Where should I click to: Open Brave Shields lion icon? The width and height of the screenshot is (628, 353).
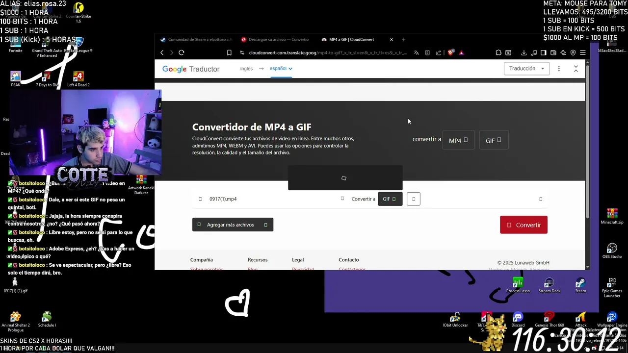[x=450, y=52]
